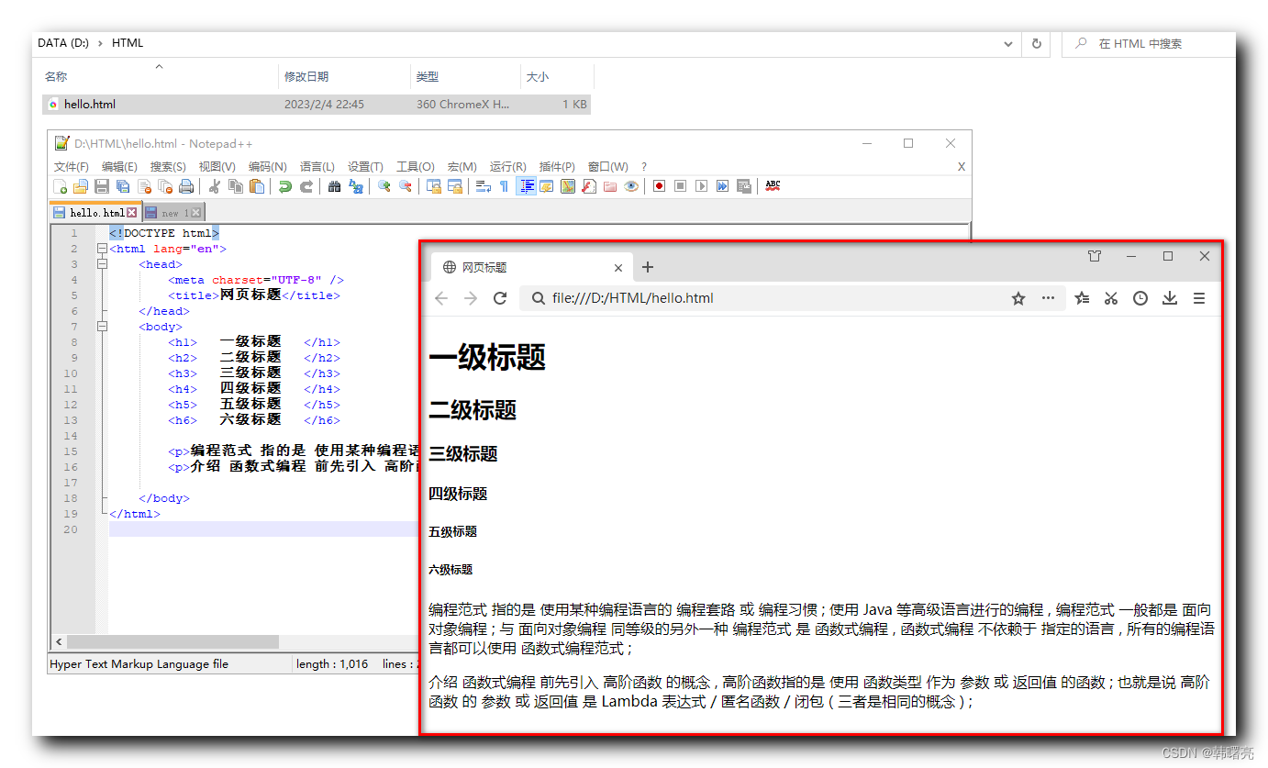Toggle macro recording red dot button
1268x768 pixels.
coord(659,186)
